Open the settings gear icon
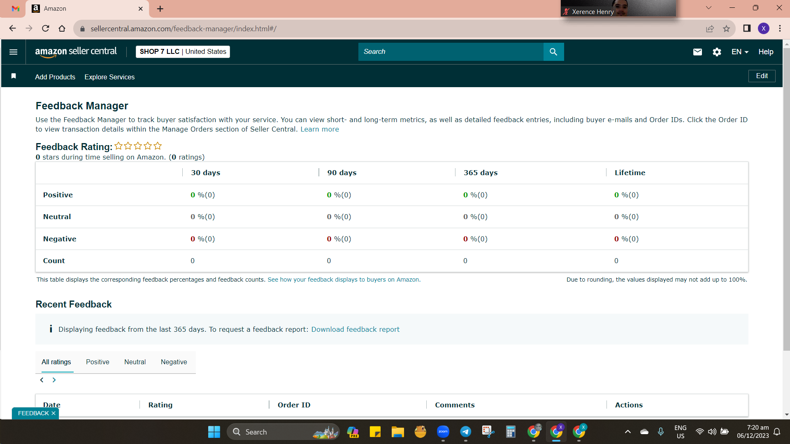This screenshot has width=790, height=444. (x=717, y=52)
